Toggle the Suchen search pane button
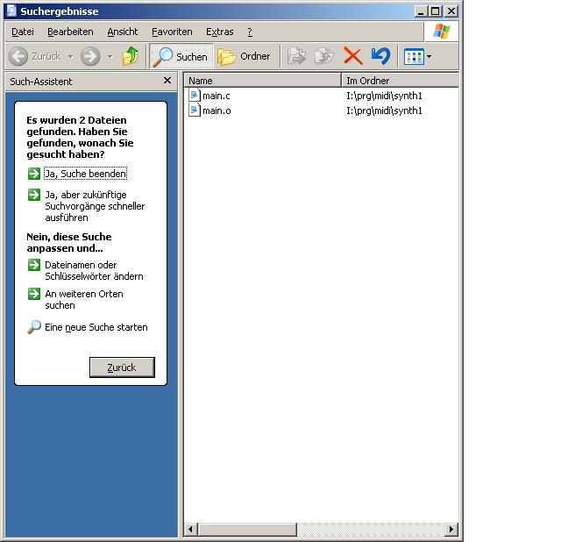This screenshot has height=542, width=561. click(181, 56)
